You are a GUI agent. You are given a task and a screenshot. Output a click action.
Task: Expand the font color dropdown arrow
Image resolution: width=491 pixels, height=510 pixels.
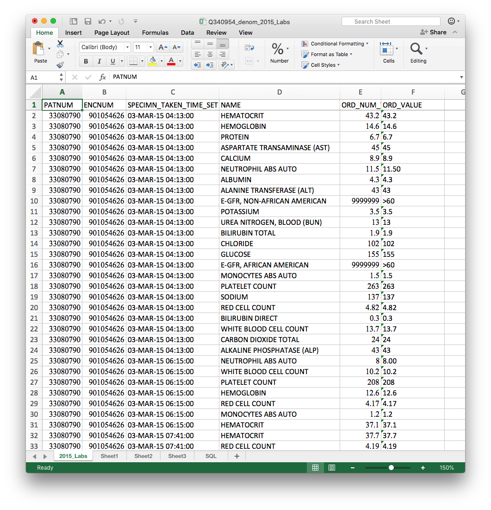click(x=180, y=61)
